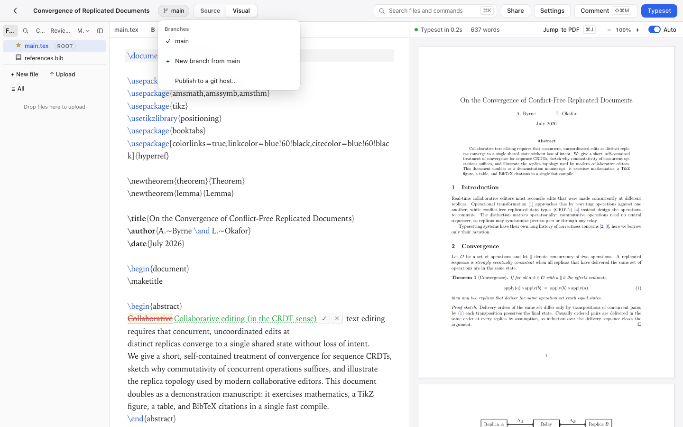Click Jump to PDF
The width and height of the screenshot is (683, 427).
point(569,29)
